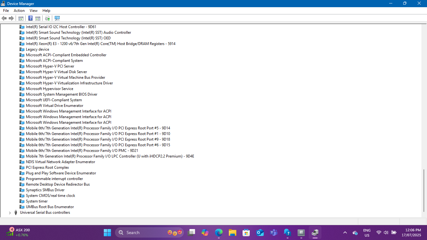Viewport: 427px width, 240px height.
Task: Select PCI Express Root Port #6 - 9D15
Action: (98, 145)
